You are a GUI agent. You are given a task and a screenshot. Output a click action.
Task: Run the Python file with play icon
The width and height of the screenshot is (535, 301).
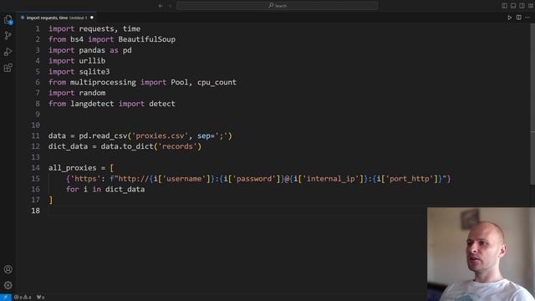[x=509, y=18]
